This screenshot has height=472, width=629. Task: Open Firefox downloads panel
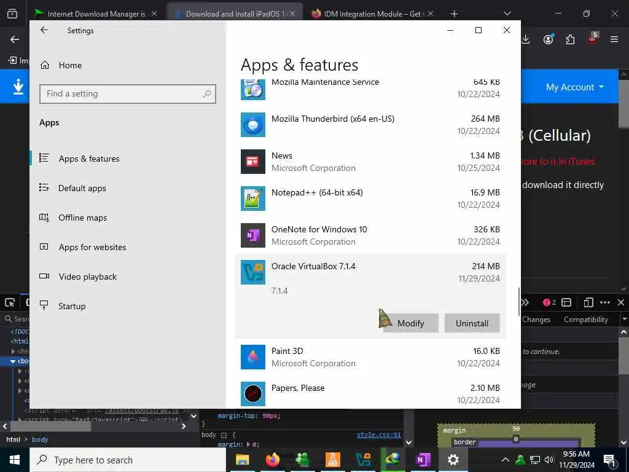coord(526,39)
